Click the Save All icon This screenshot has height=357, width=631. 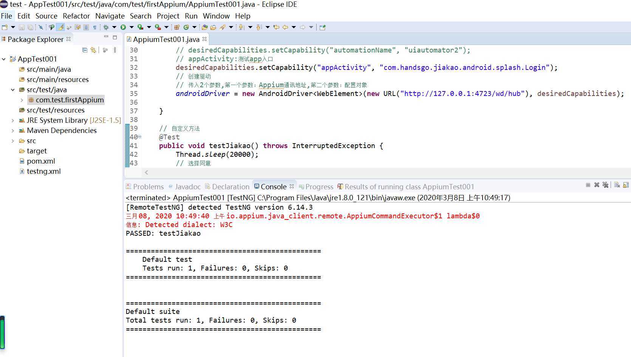[x=30, y=27]
